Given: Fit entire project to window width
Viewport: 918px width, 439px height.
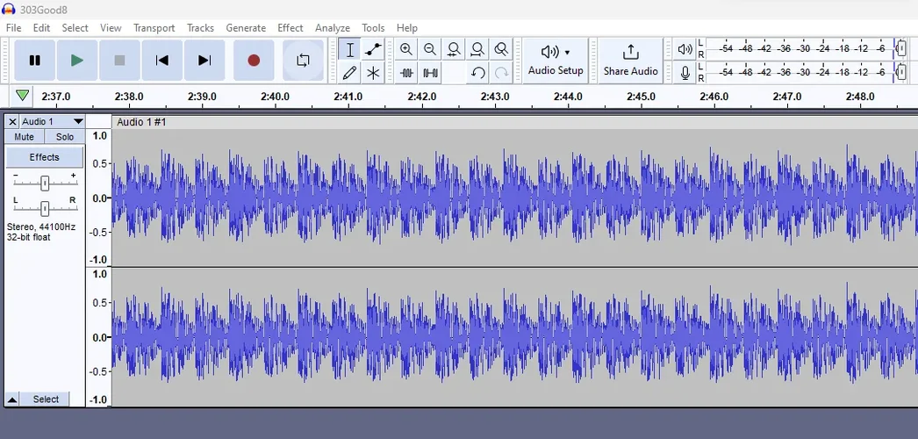Looking at the screenshot, I should point(477,50).
